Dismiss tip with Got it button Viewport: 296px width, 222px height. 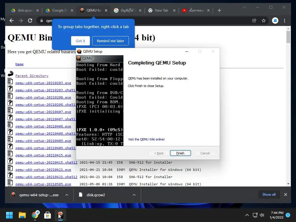80,41
